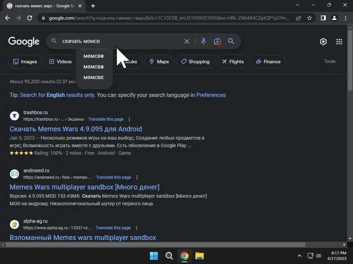The image size is (353, 264).
Task: Open a new browser tab
Action: 93,6
